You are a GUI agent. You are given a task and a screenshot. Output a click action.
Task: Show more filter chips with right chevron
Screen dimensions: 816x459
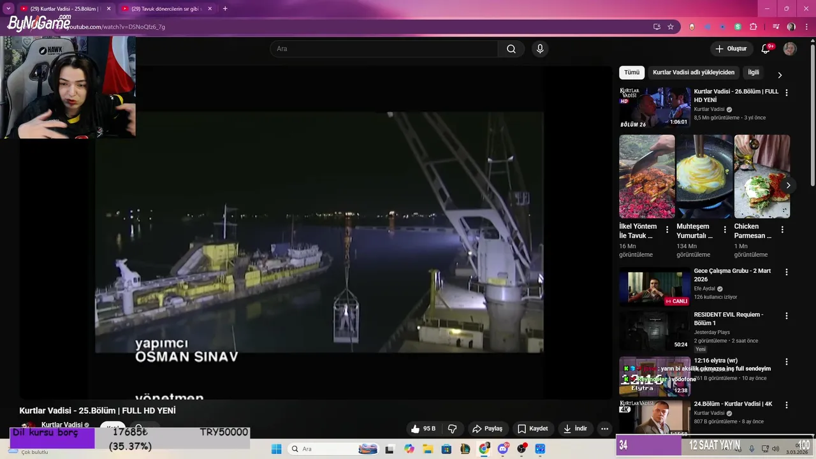[779, 75]
